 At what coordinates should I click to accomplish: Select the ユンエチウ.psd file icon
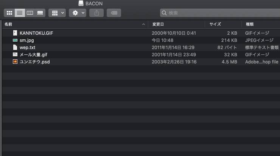tap(15, 62)
